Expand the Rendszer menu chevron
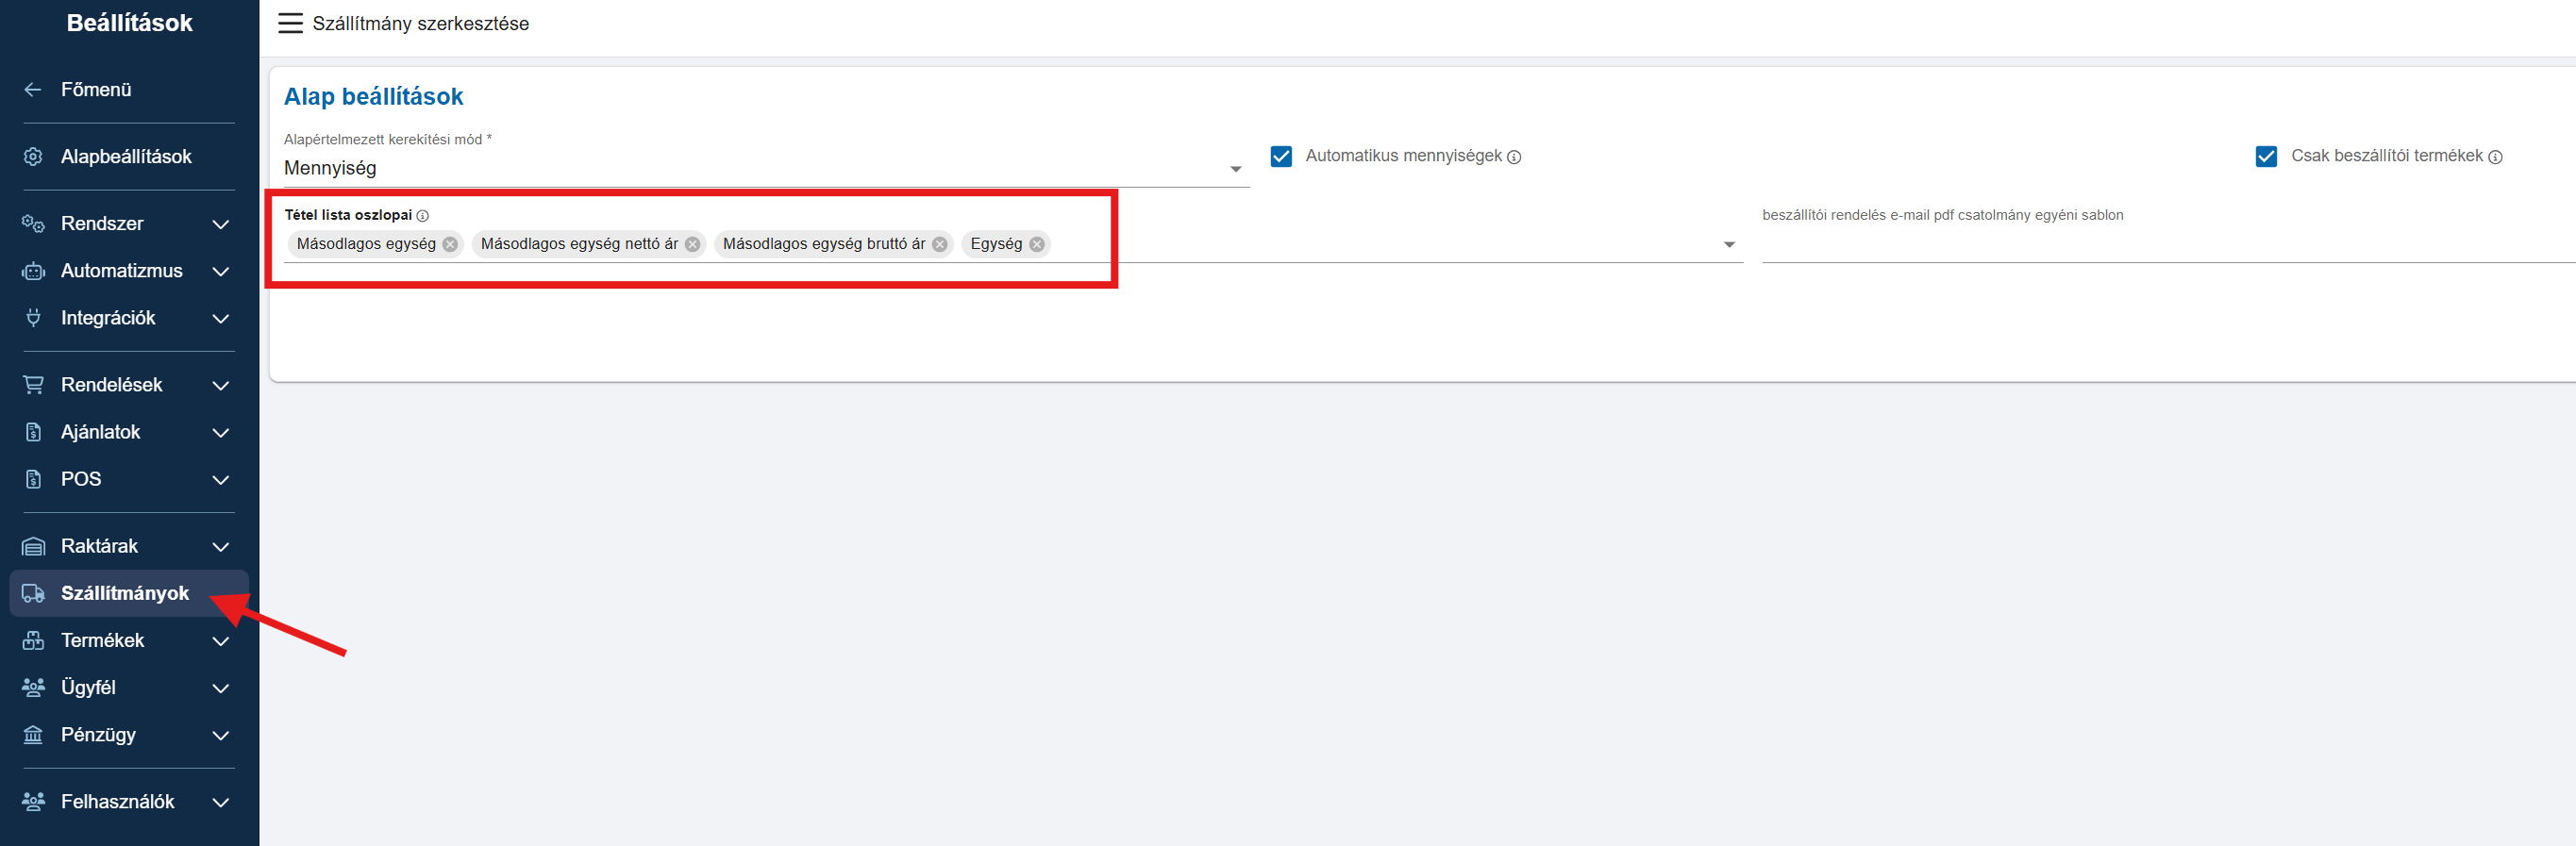This screenshot has width=2576, height=846. tap(221, 225)
